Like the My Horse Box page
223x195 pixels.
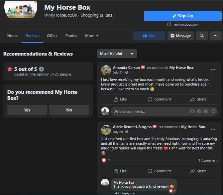point(149,36)
